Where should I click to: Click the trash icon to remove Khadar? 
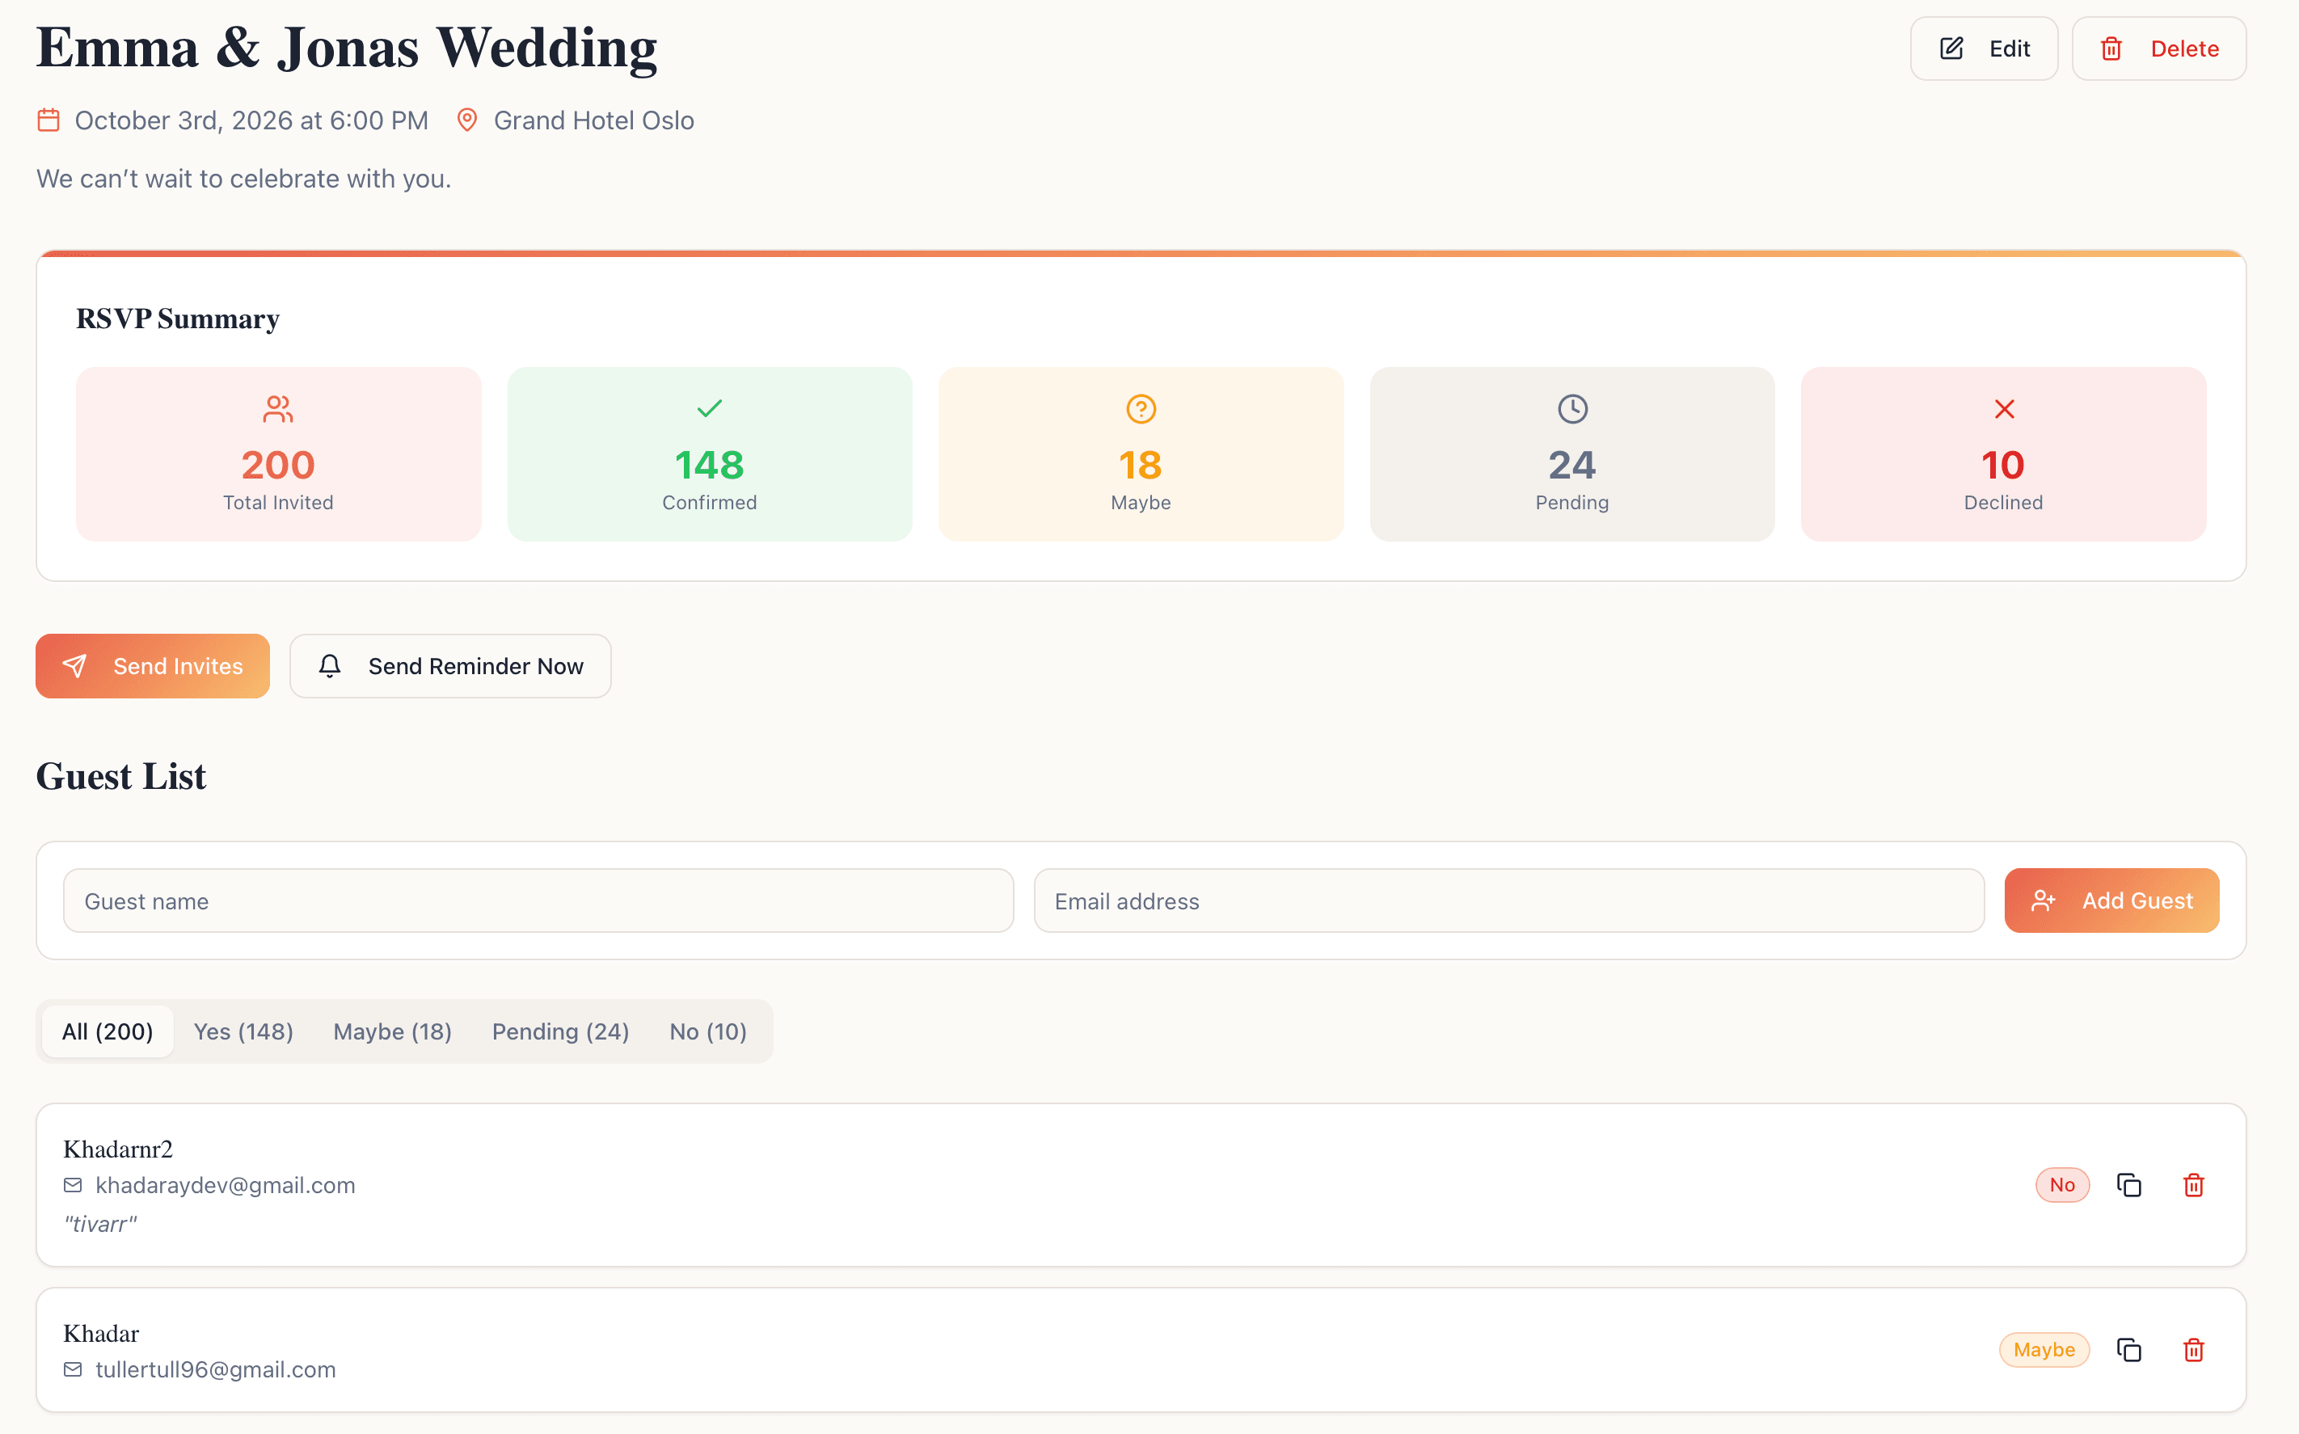tap(2193, 1350)
